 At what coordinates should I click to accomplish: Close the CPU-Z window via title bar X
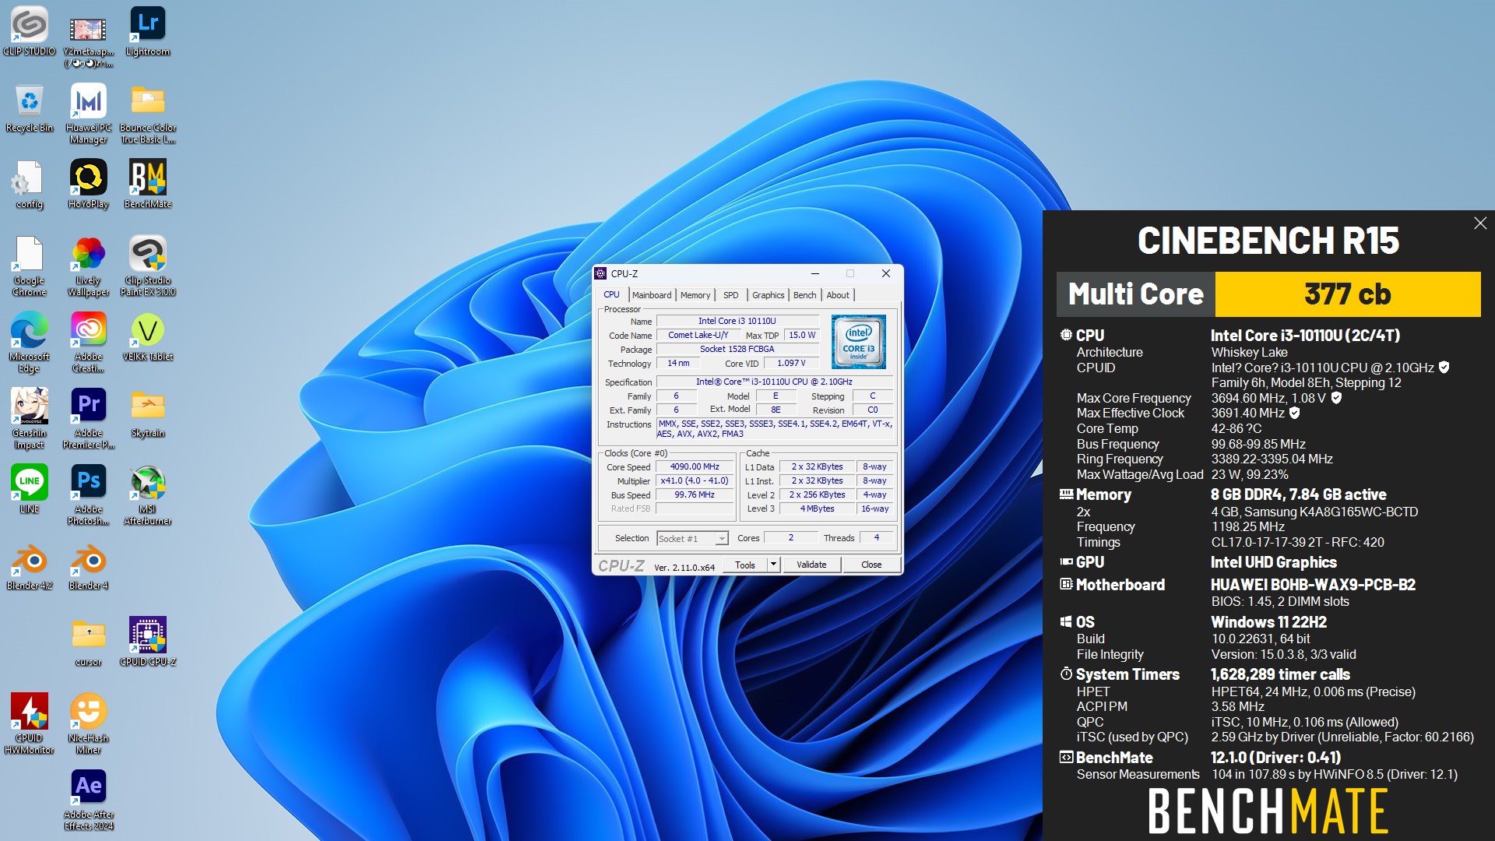(886, 273)
